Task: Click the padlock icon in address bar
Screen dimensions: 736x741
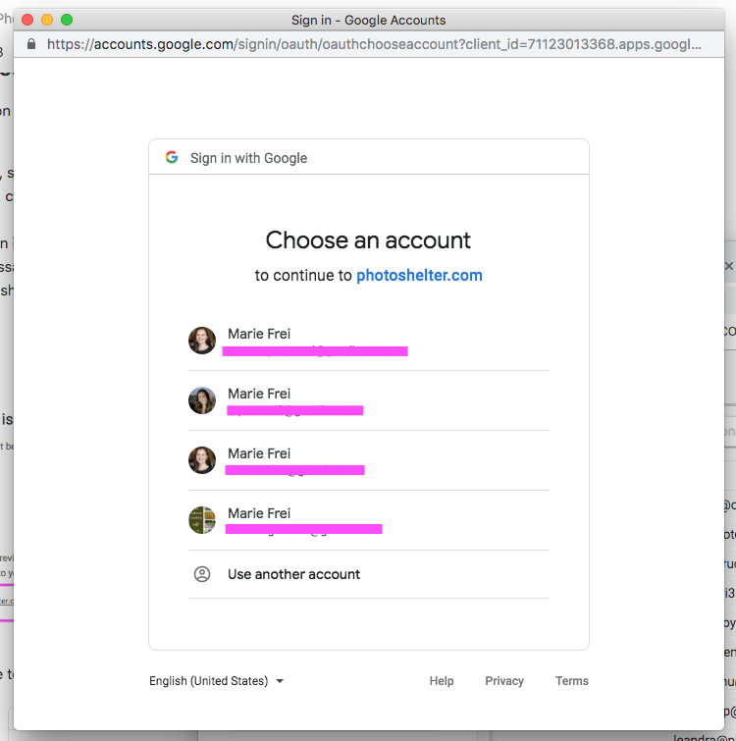Action: pyautogui.click(x=31, y=44)
